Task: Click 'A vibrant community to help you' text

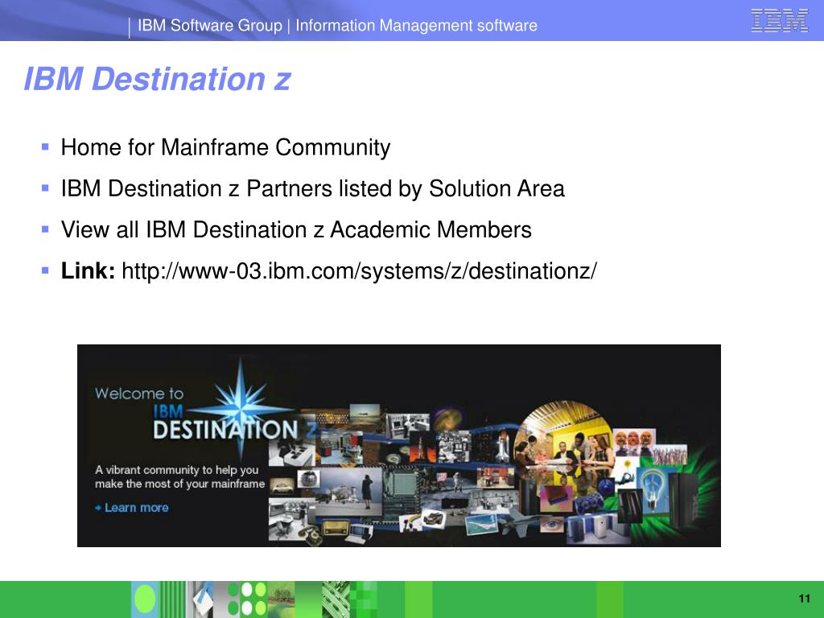Action: point(176,470)
